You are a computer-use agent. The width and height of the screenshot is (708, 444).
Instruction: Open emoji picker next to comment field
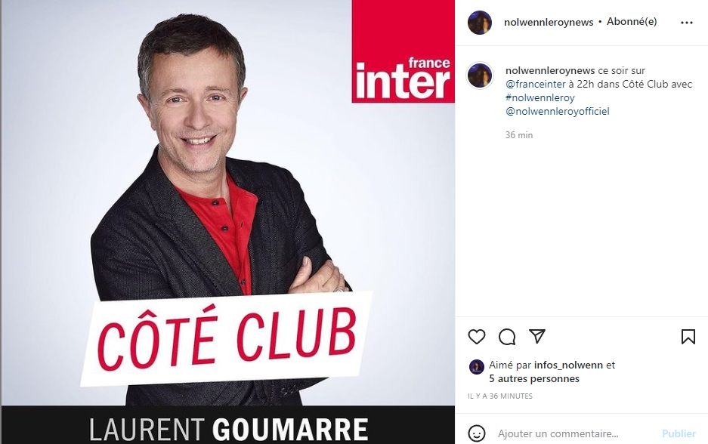(x=477, y=433)
